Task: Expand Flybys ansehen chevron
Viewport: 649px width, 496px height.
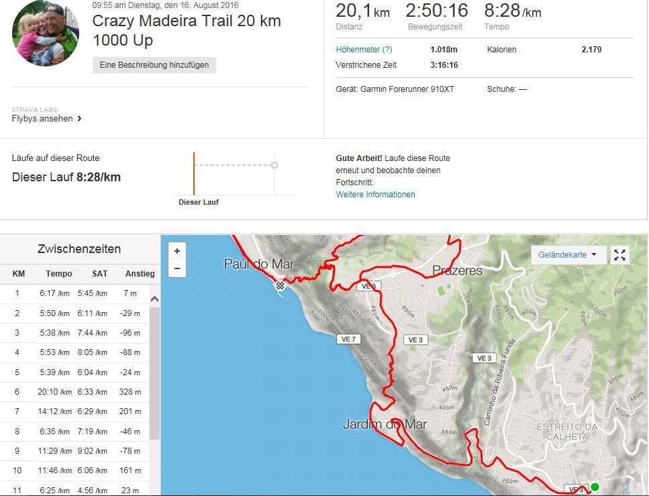Action: click(80, 119)
